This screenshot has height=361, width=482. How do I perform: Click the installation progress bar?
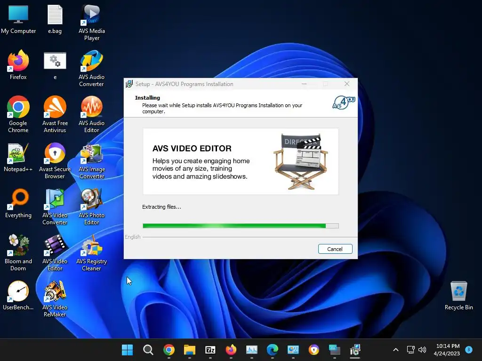click(241, 226)
